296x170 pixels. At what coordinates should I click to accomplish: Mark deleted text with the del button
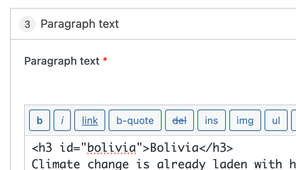[x=180, y=121]
